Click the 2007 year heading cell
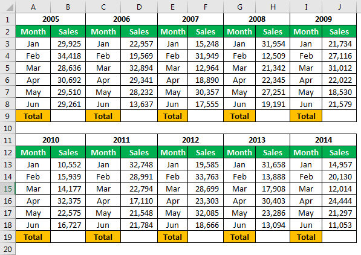Screen dimensions: 361x255 pyautogui.click(x=190, y=19)
